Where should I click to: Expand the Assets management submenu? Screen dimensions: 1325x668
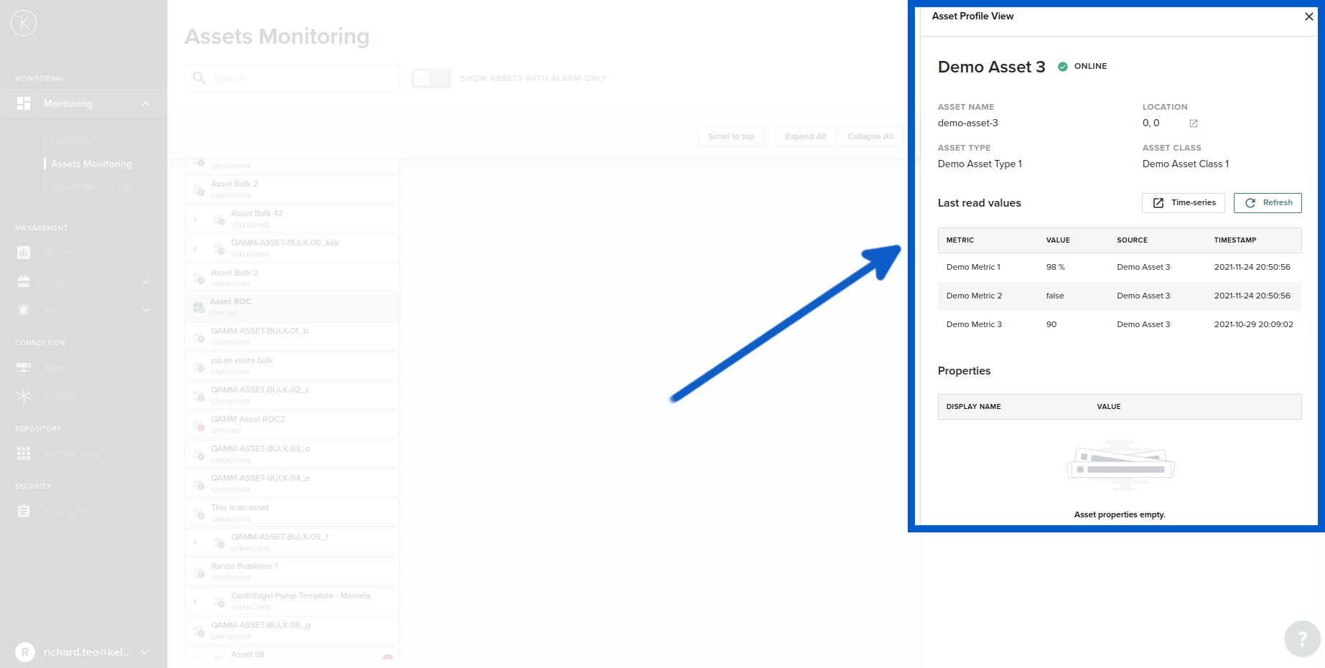[x=146, y=281]
